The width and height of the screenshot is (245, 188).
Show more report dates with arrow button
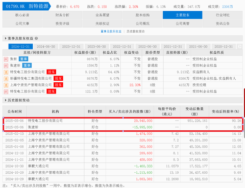239,46
